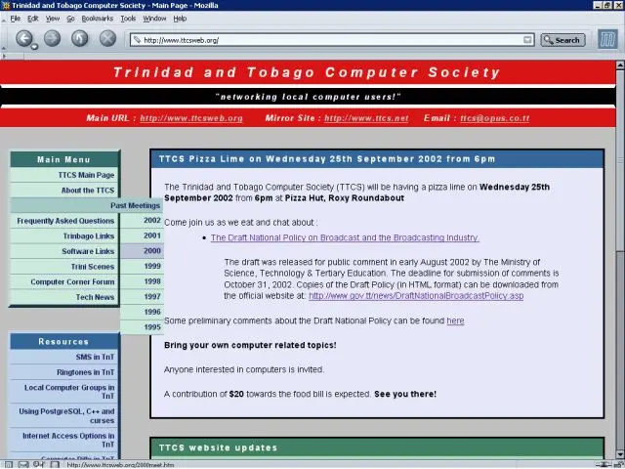Click the Mail envelope icon in status bar

coord(23,465)
